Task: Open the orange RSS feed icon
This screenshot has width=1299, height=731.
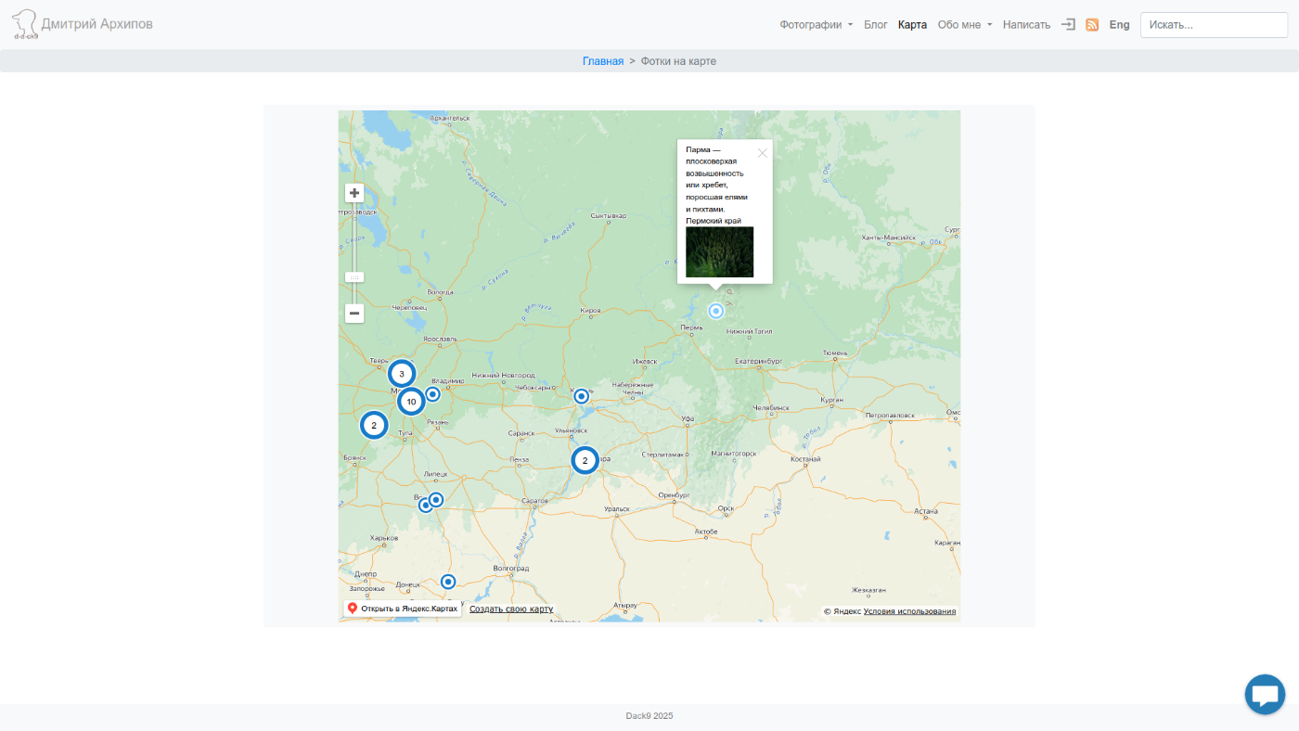Action: click(x=1092, y=25)
